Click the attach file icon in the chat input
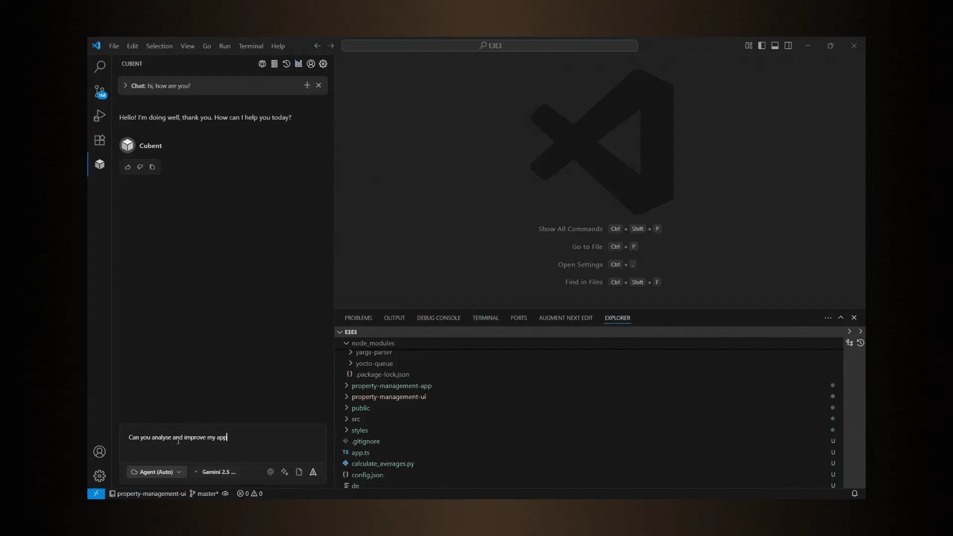The width and height of the screenshot is (953, 536). coord(299,472)
